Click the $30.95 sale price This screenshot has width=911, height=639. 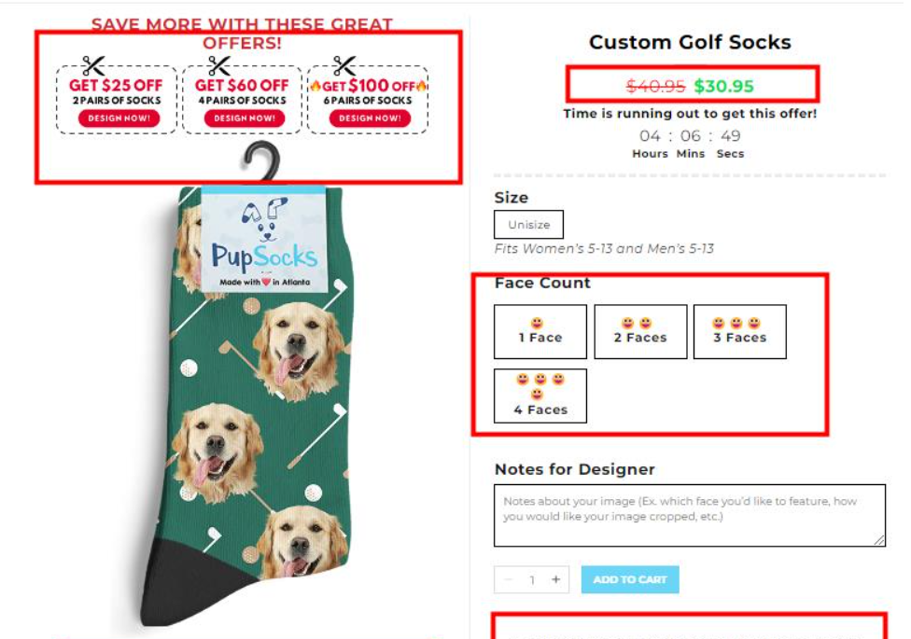point(723,87)
